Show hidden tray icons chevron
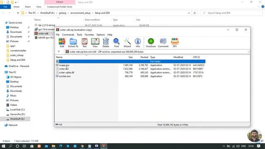The height and width of the screenshot is (149, 265). pos(224,146)
